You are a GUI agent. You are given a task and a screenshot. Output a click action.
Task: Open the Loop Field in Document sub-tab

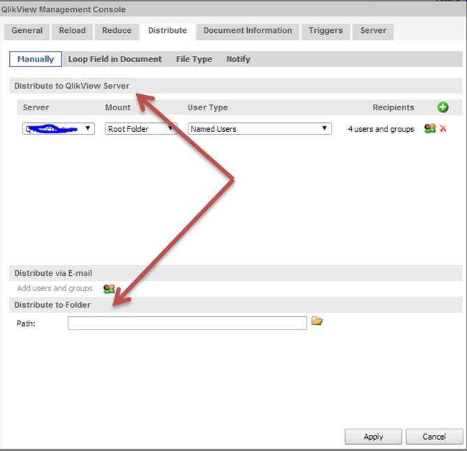click(x=115, y=59)
